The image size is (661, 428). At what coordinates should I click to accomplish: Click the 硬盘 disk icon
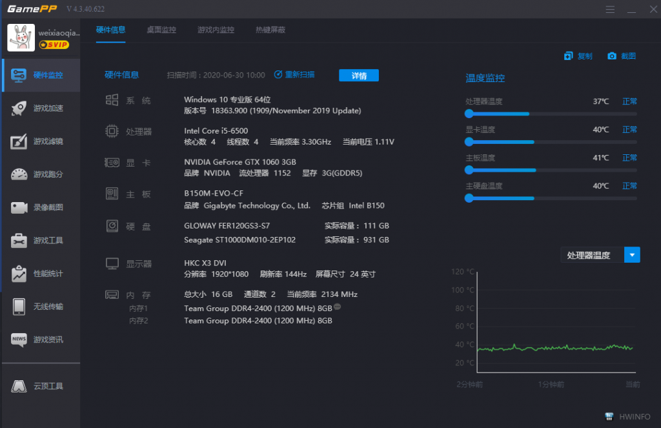112,226
